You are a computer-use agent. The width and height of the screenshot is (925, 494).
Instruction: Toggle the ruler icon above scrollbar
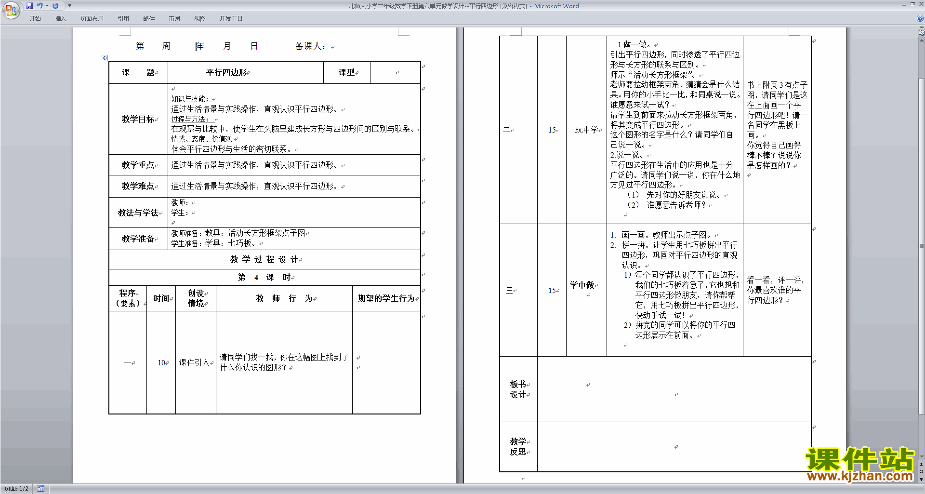point(921,33)
